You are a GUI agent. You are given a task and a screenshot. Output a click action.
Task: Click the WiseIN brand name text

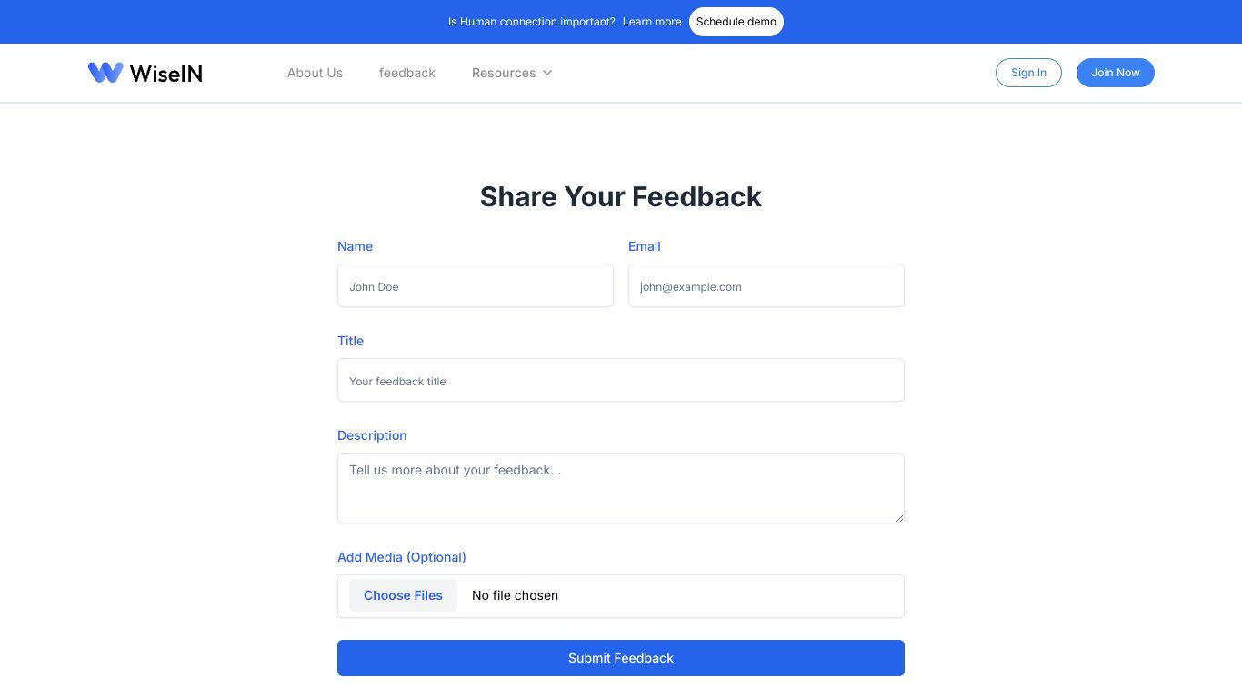166,73
